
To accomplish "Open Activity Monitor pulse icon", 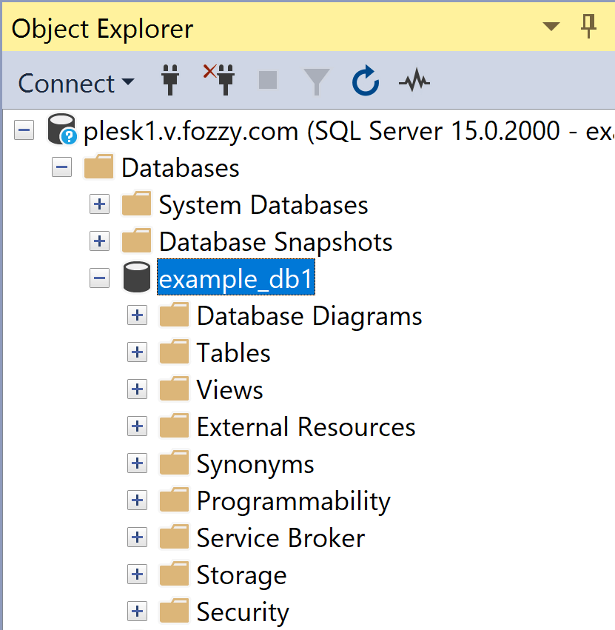I will coord(414,81).
